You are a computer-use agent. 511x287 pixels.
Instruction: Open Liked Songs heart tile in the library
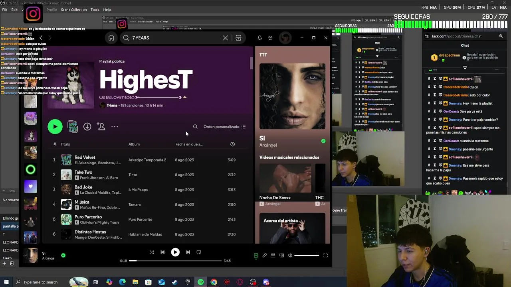[x=31, y=187]
